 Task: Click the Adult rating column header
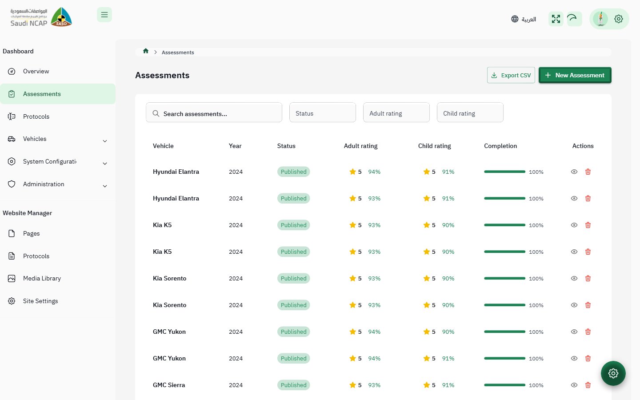point(360,146)
